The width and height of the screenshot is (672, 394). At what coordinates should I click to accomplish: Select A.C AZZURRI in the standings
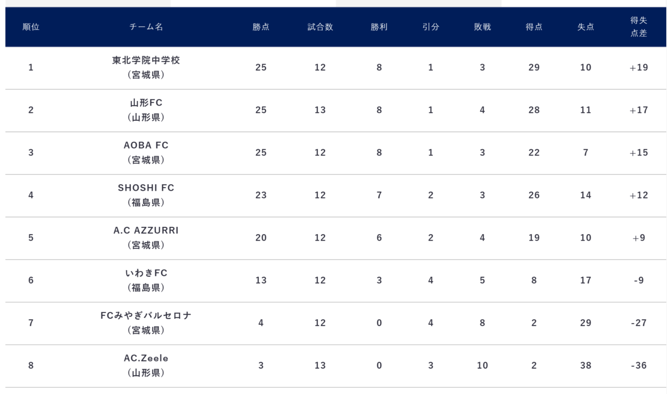click(146, 231)
